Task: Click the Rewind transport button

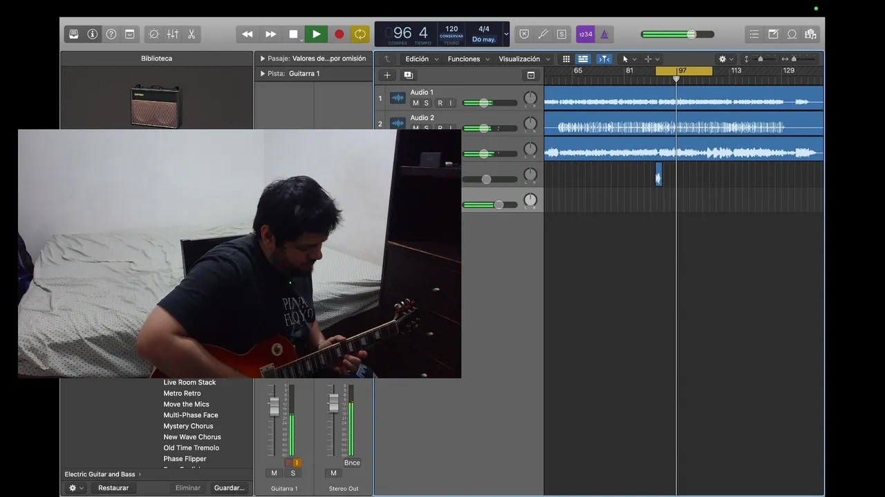Action: [247, 34]
